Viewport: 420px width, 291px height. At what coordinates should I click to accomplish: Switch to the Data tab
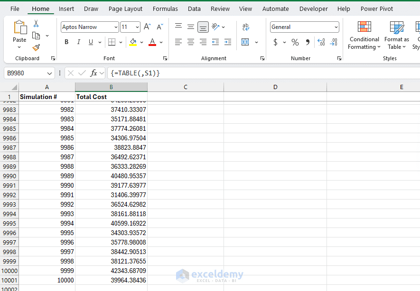click(x=194, y=9)
